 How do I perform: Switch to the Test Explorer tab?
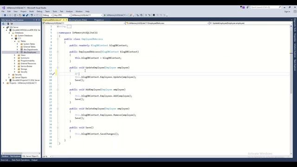coord(15,156)
